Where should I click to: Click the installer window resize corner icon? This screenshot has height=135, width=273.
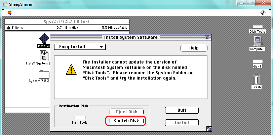click(x=209, y=129)
